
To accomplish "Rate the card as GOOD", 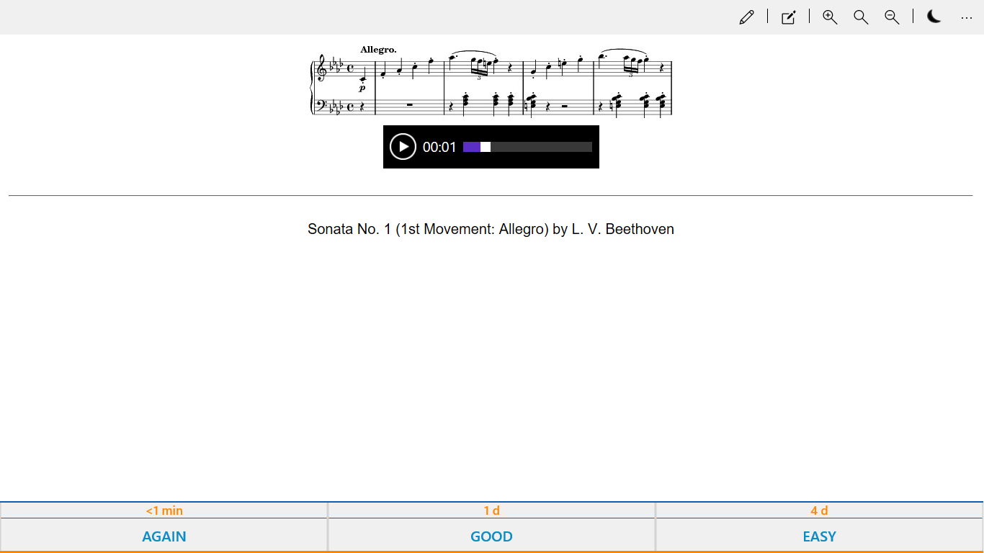I will click(x=492, y=536).
